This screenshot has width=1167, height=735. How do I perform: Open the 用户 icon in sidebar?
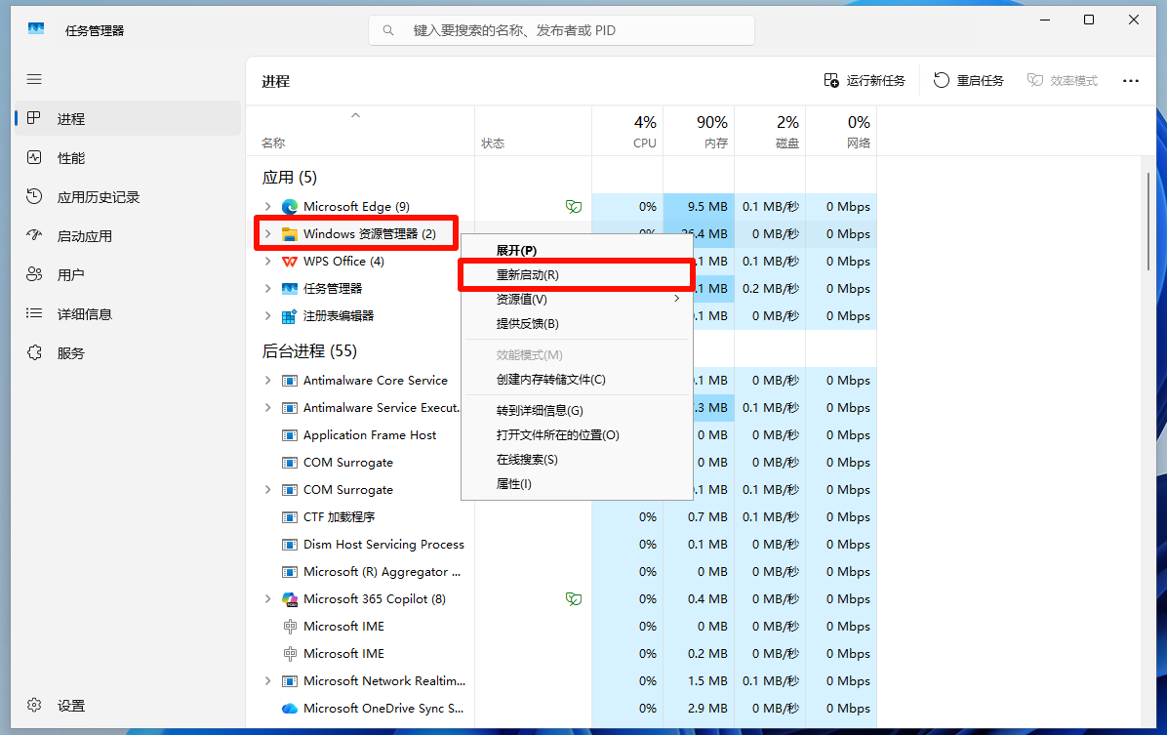pyautogui.click(x=34, y=274)
